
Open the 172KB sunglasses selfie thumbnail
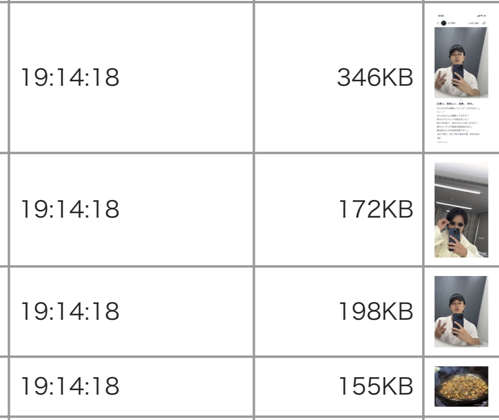tap(461, 210)
